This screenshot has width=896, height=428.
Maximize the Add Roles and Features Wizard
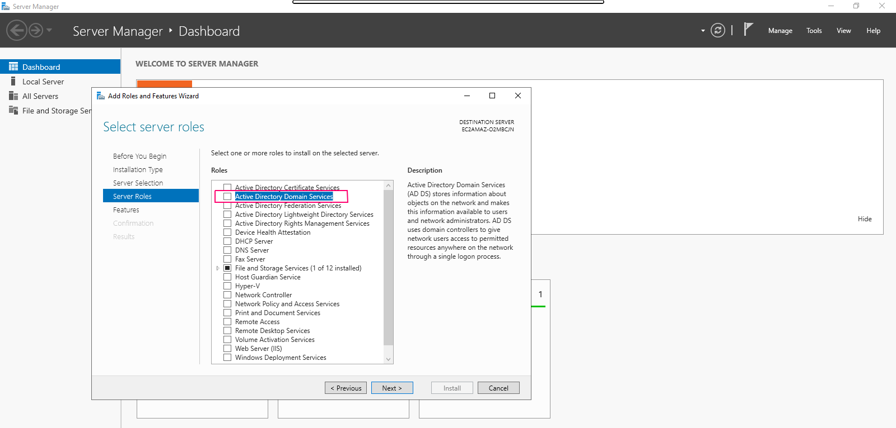click(x=492, y=96)
